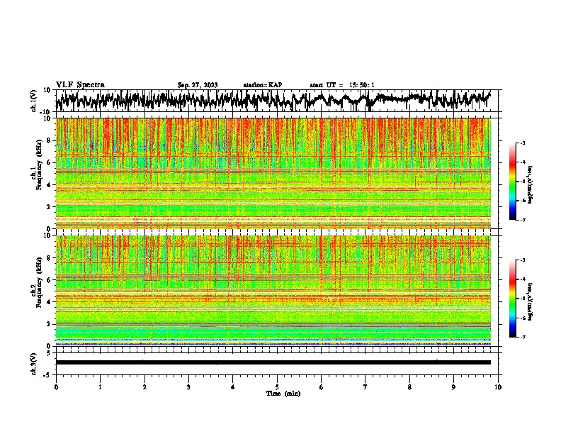This screenshot has width=561, height=434.
Task: Click the time axis tick label "1"
Action: pos(100,387)
